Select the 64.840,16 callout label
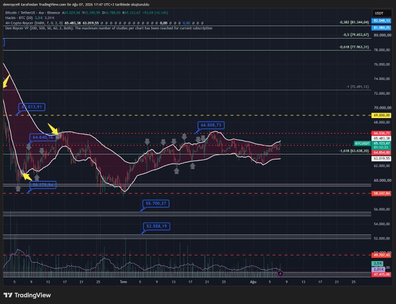 click(43, 137)
